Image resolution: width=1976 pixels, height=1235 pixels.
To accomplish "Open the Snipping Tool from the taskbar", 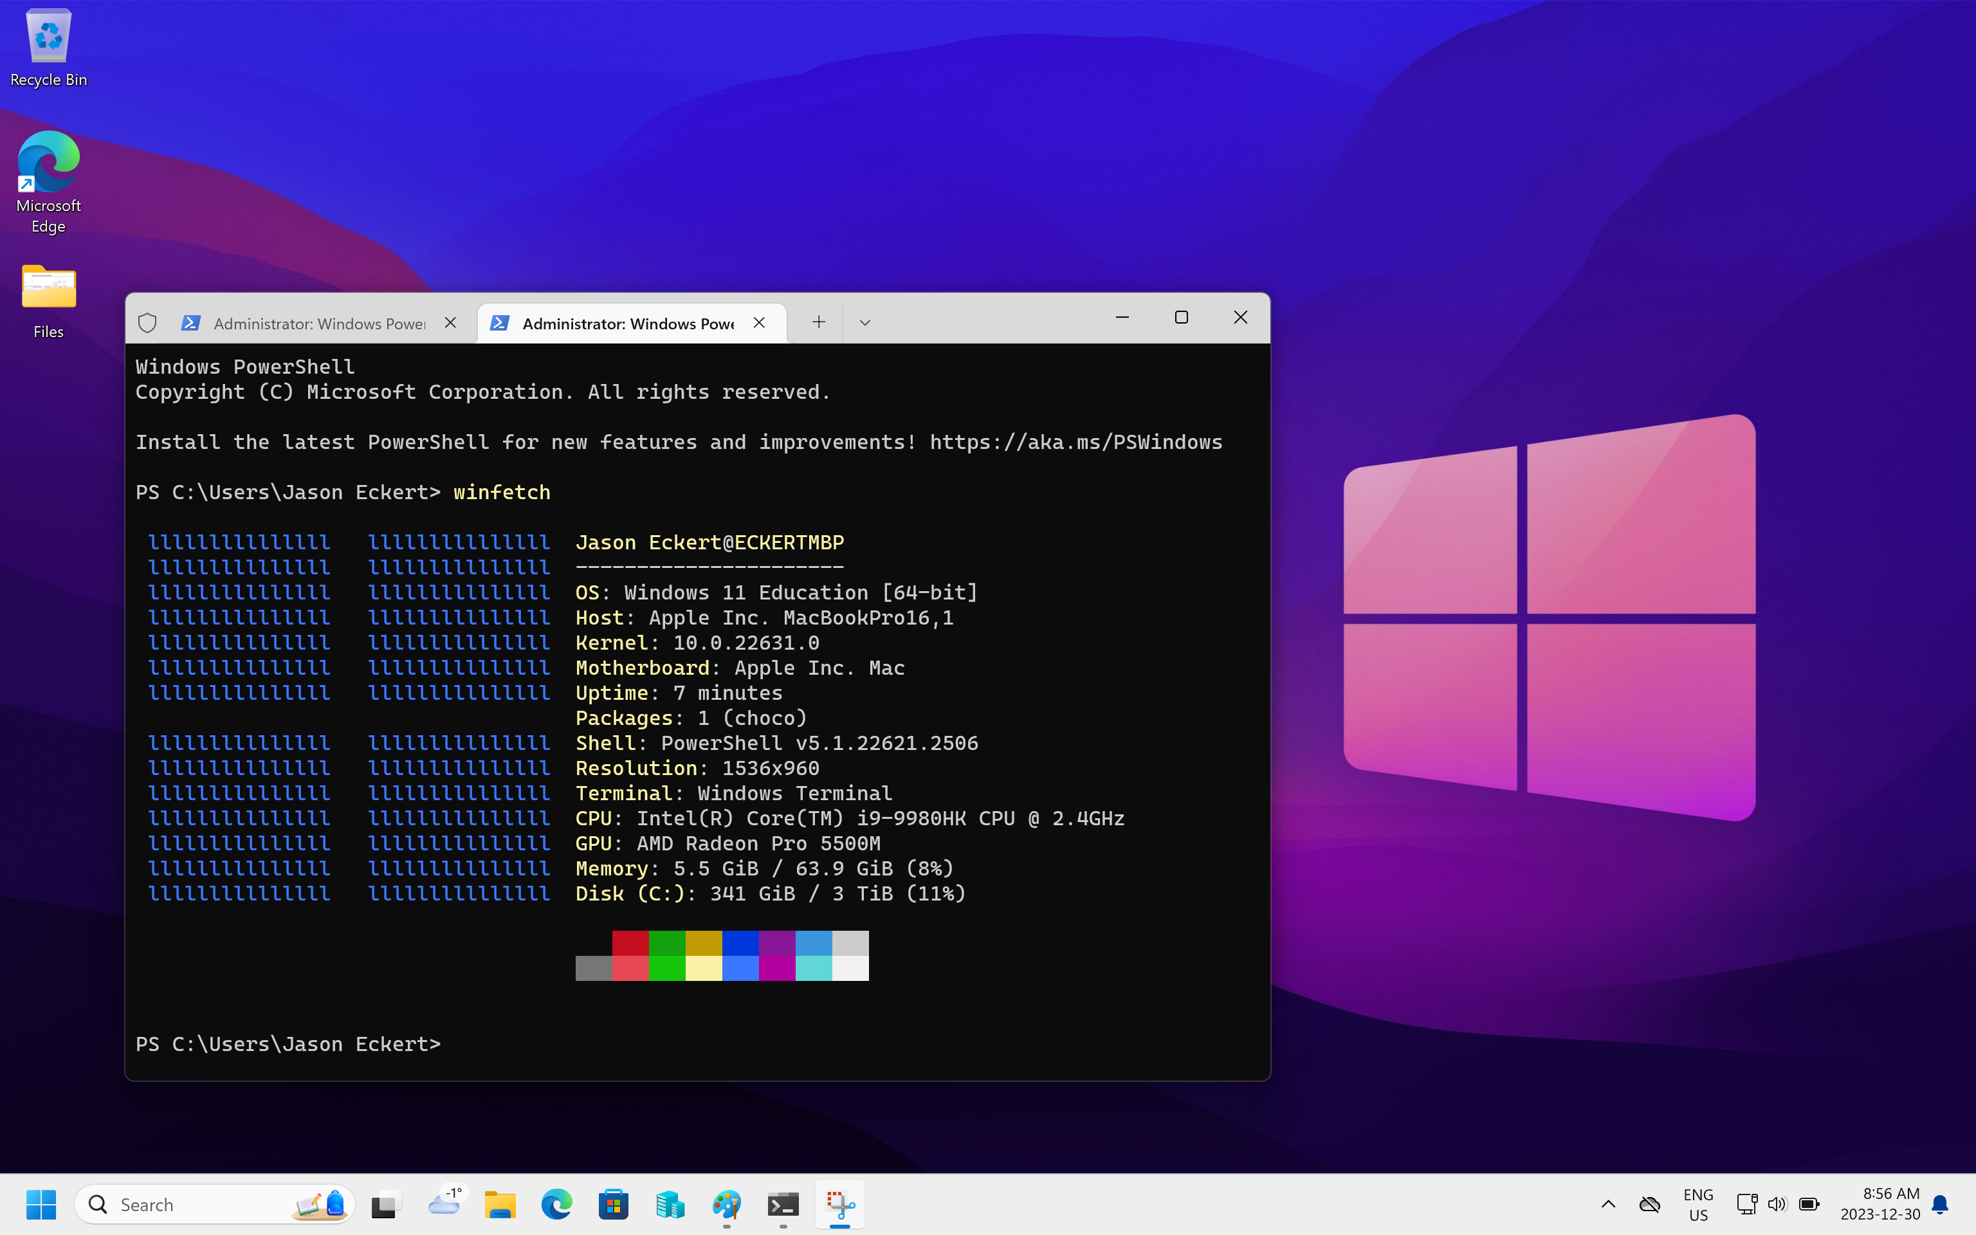I will tap(839, 1204).
